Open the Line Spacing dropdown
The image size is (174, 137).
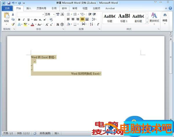point(94,19)
